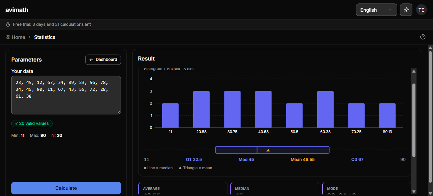Click the page scrollbar down arrow
Viewport: 433px width, 196px height.
430,193
